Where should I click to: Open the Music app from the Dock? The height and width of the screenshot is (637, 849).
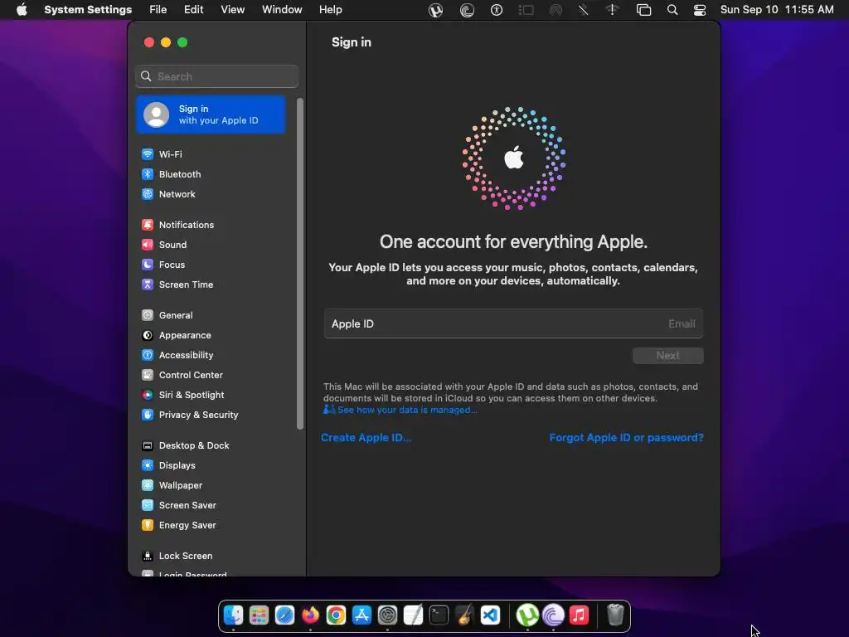tap(579, 615)
